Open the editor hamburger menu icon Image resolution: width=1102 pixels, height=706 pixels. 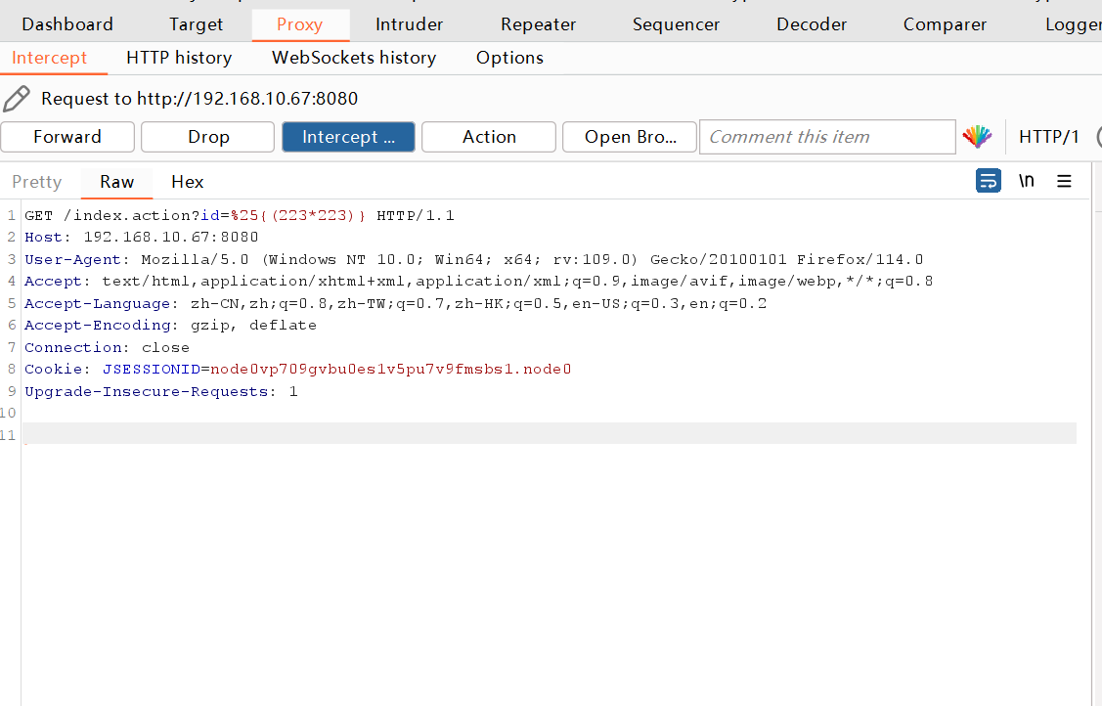1064,181
